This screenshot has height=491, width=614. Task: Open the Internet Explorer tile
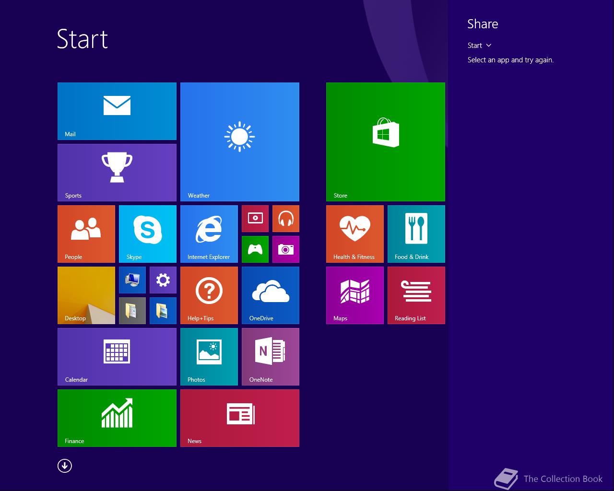[x=209, y=234]
